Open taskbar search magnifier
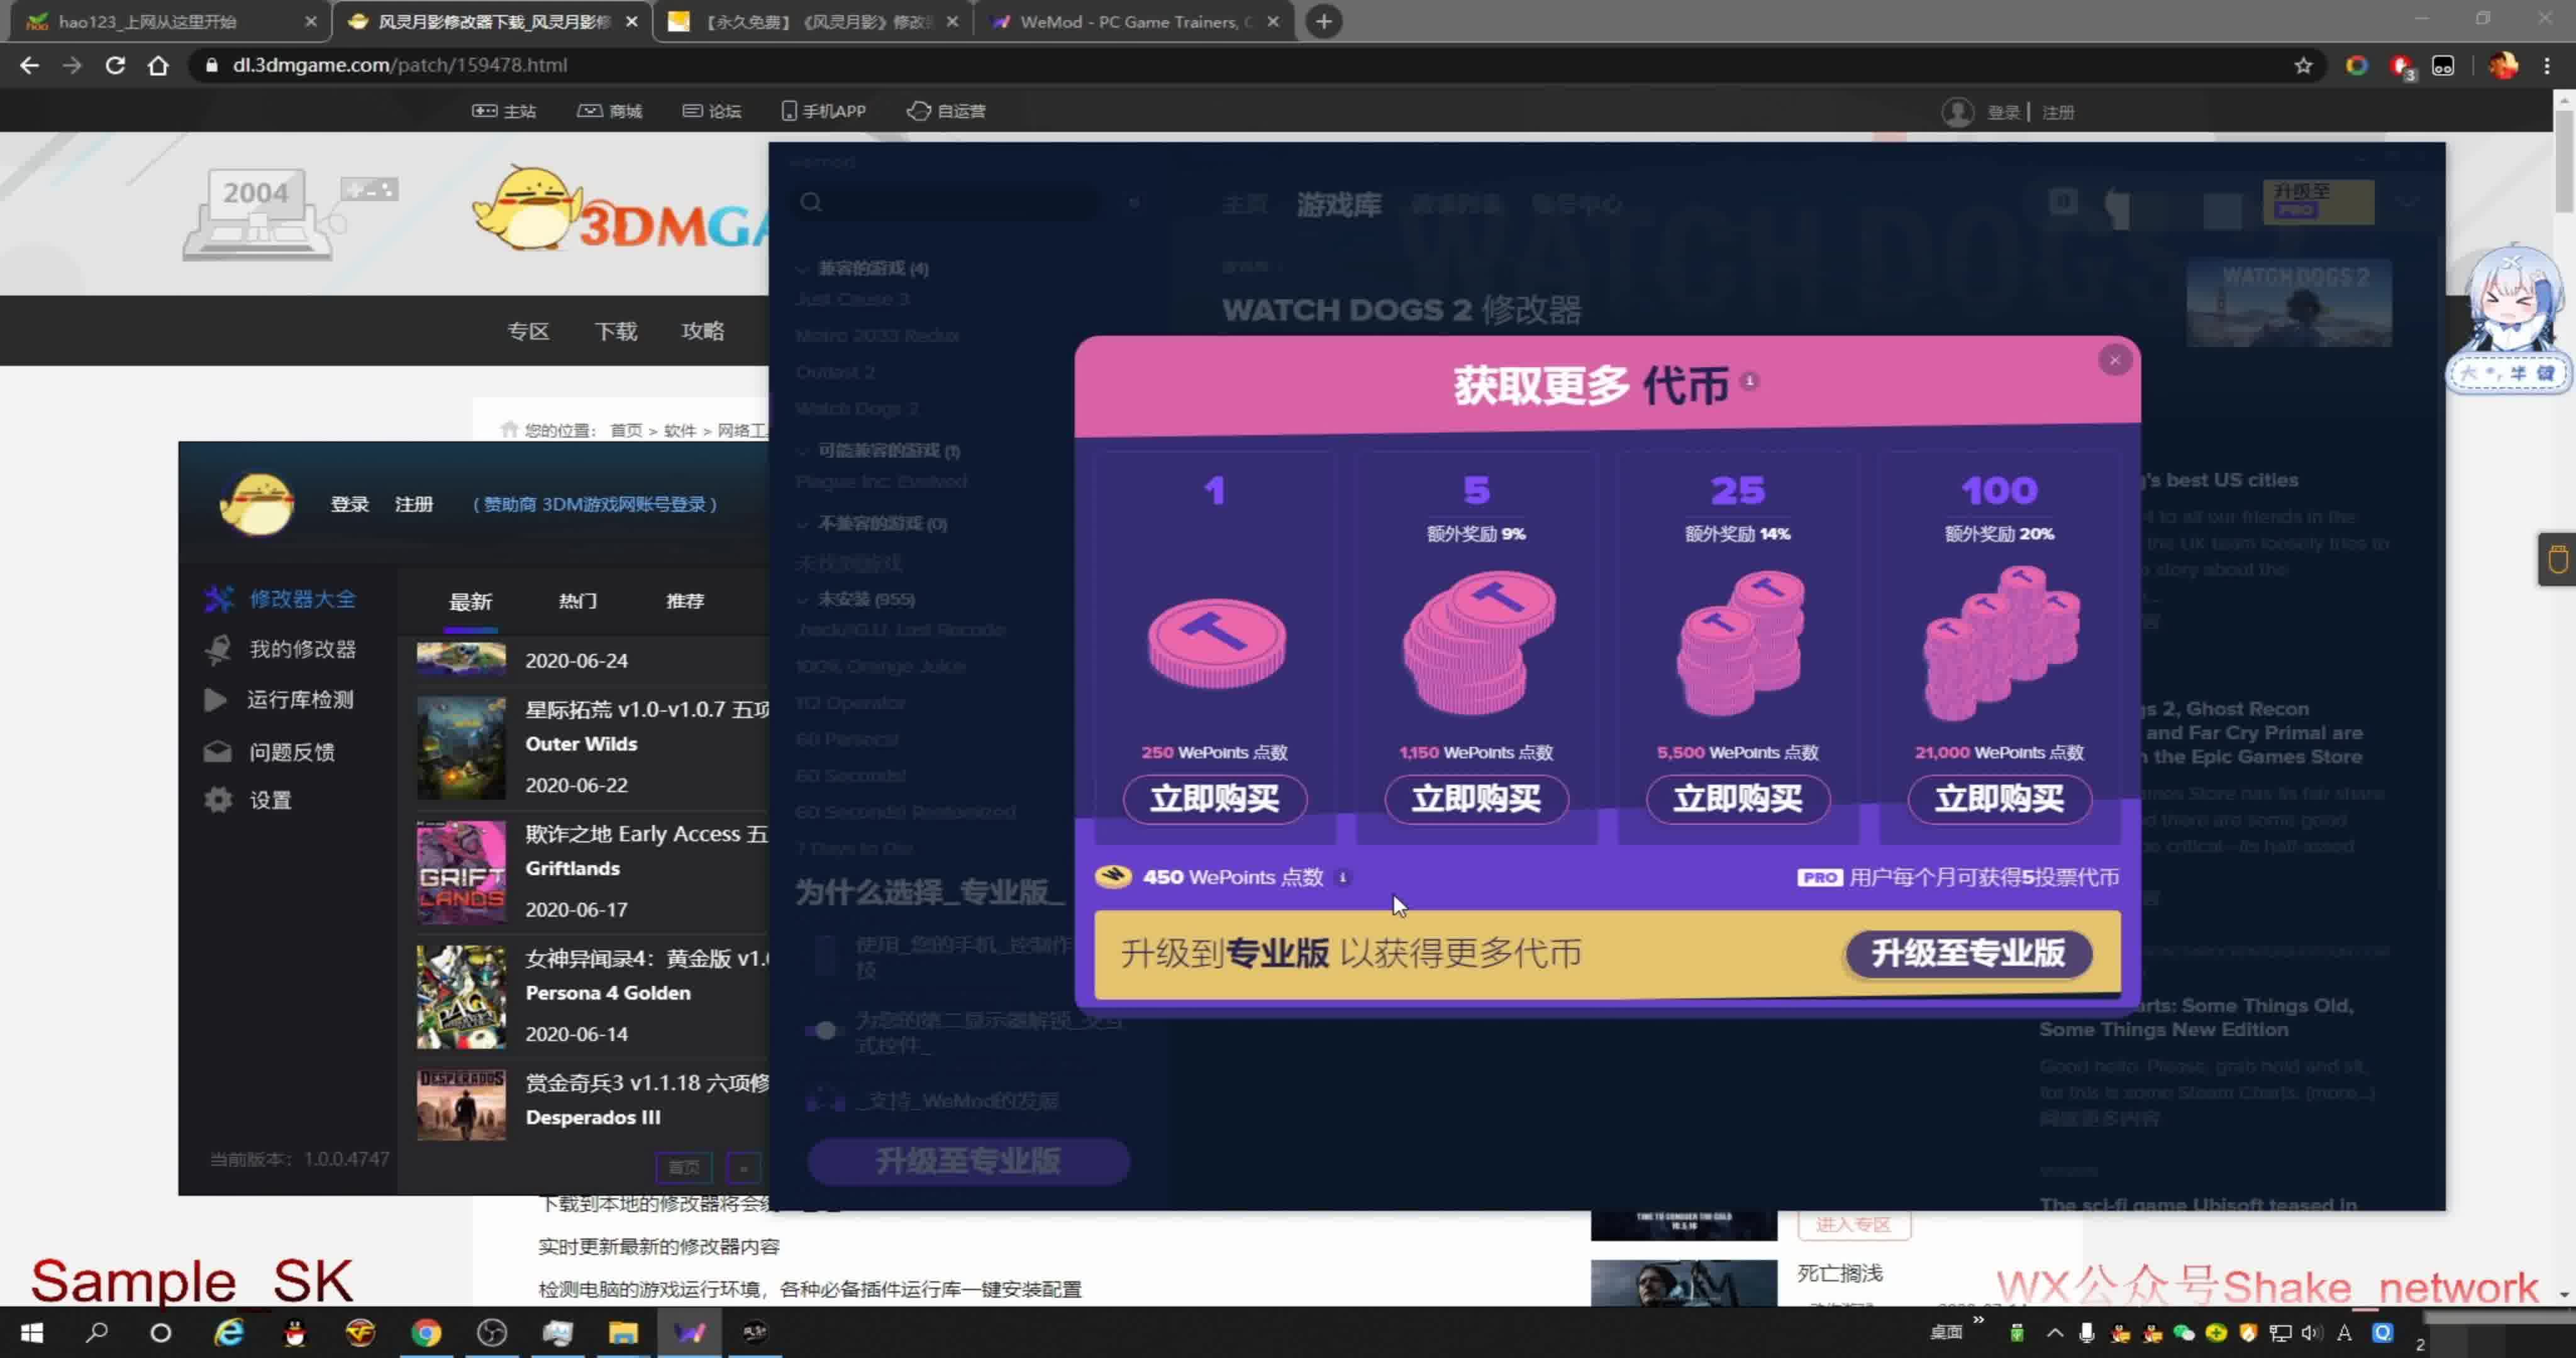The width and height of the screenshot is (2576, 1358). click(97, 1332)
